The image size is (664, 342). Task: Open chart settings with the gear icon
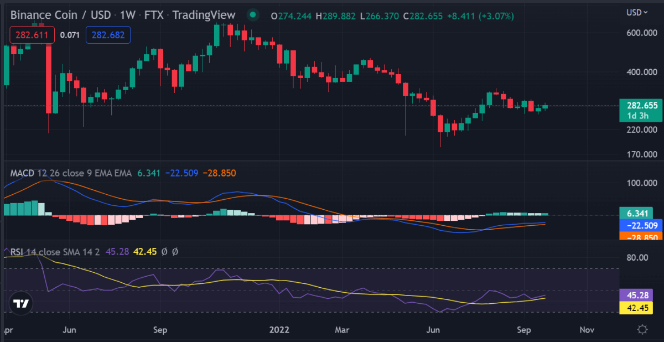pyautogui.click(x=642, y=330)
